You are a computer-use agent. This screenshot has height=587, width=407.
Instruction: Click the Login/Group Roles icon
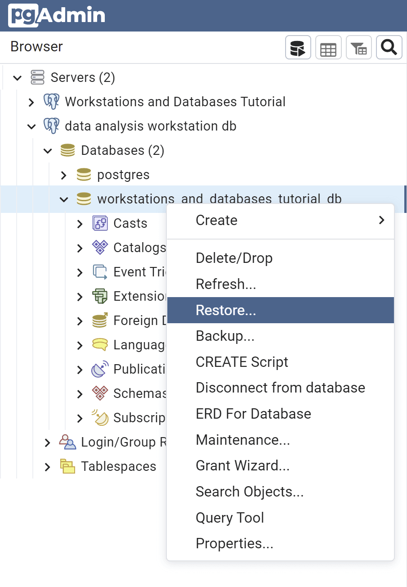67,442
